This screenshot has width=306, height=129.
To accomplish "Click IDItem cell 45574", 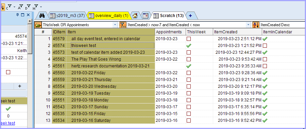I will (59, 46).
